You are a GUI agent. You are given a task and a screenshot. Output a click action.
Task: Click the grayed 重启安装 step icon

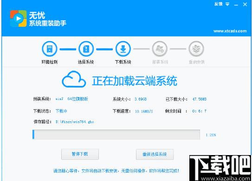(196, 49)
